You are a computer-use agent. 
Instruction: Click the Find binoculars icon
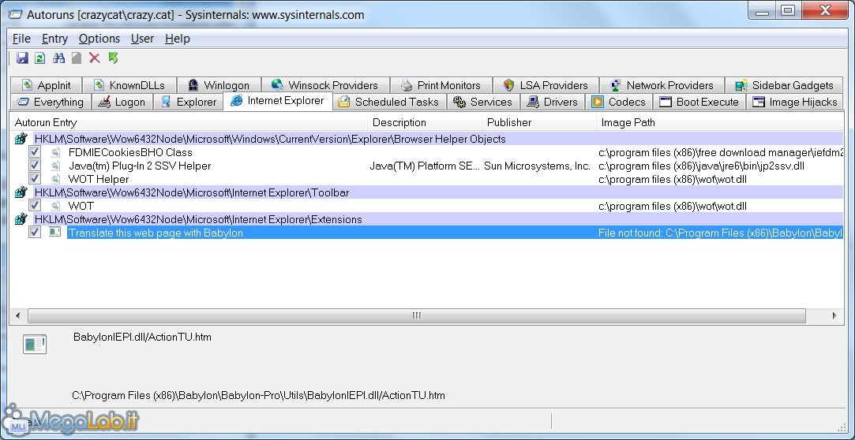point(58,58)
